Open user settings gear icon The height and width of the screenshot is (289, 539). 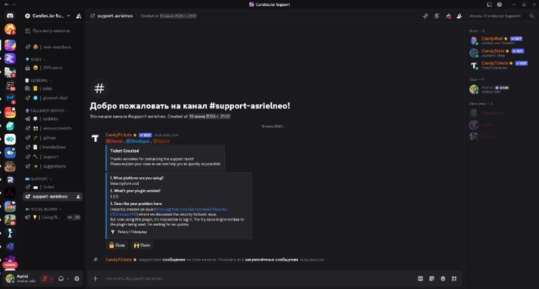tap(77, 279)
